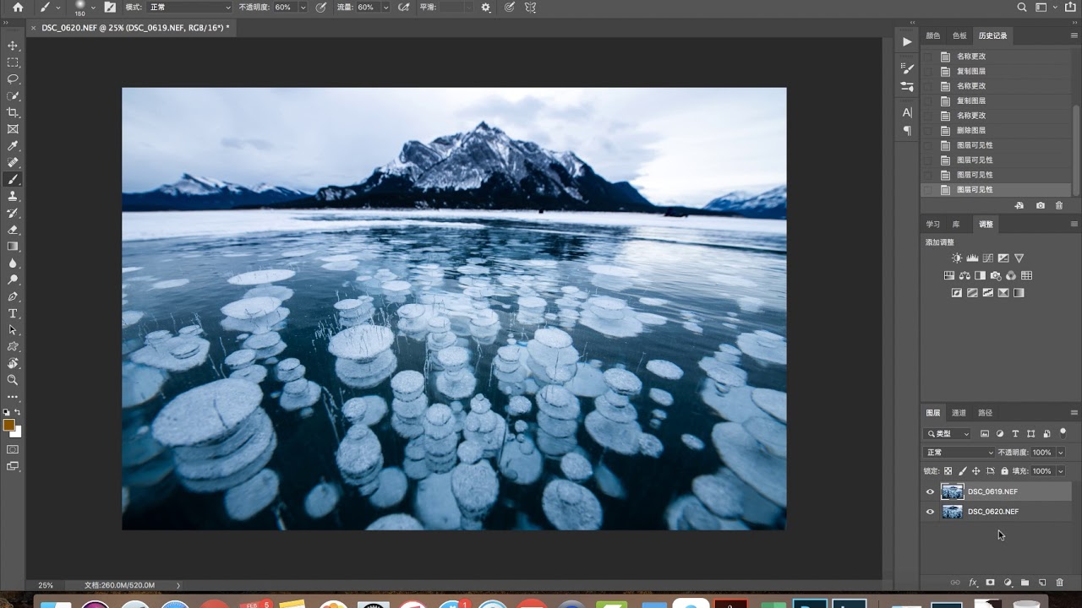Click the symmetry butterfly icon
The height and width of the screenshot is (608, 1082).
click(530, 7)
